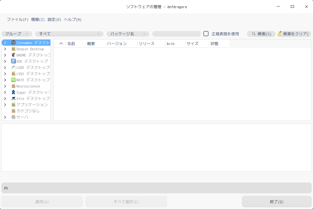The height and width of the screenshot is (209, 313).
Task: Sort by the リリース column header
Action: point(151,43)
